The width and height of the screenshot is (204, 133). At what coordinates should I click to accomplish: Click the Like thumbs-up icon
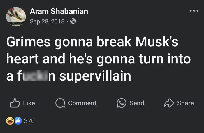[x=14, y=103]
